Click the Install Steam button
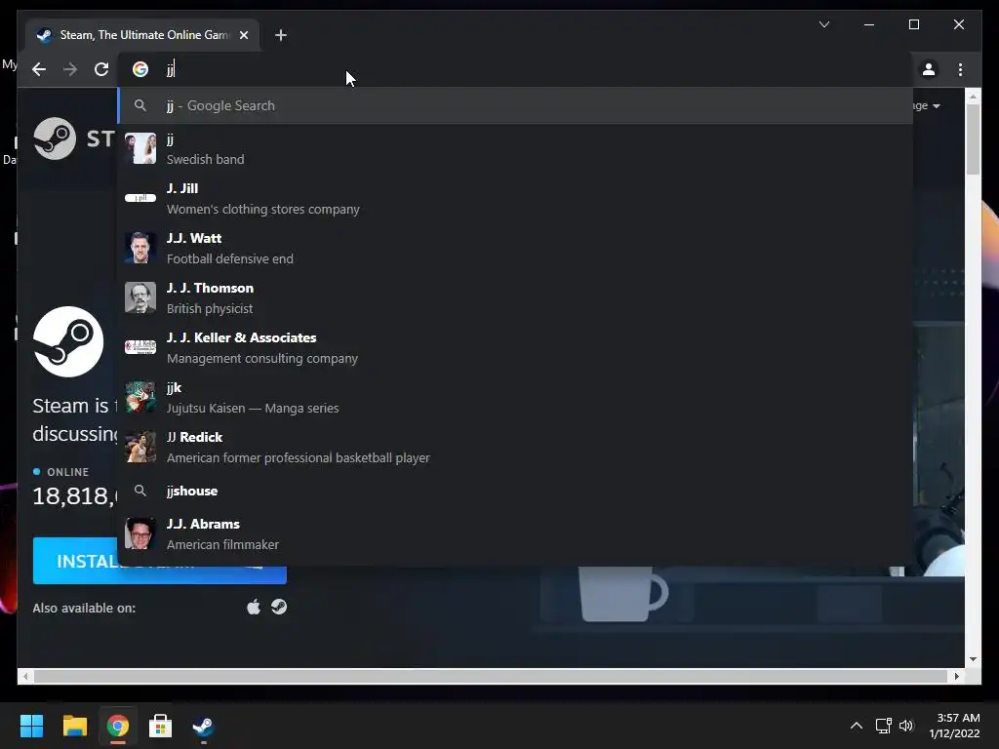 coord(159,561)
